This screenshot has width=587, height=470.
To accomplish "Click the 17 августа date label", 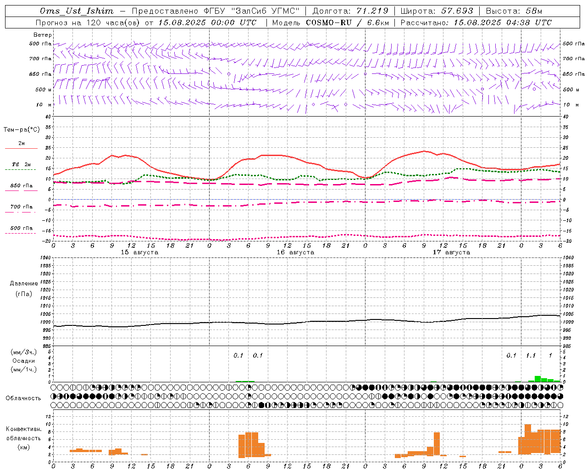I will click(x=451, y=252).
